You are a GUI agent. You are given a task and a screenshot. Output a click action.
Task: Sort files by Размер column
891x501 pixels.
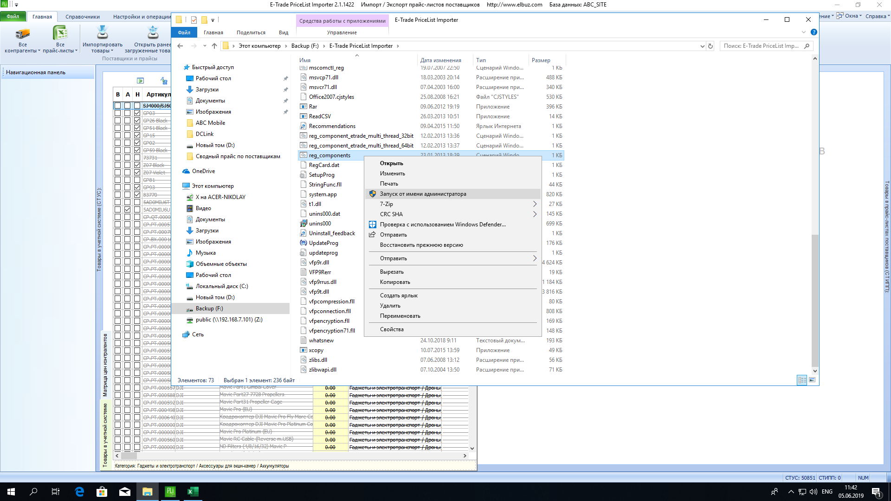[541, 60]
